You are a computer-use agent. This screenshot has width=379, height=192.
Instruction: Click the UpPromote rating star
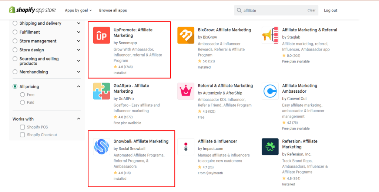115,66
